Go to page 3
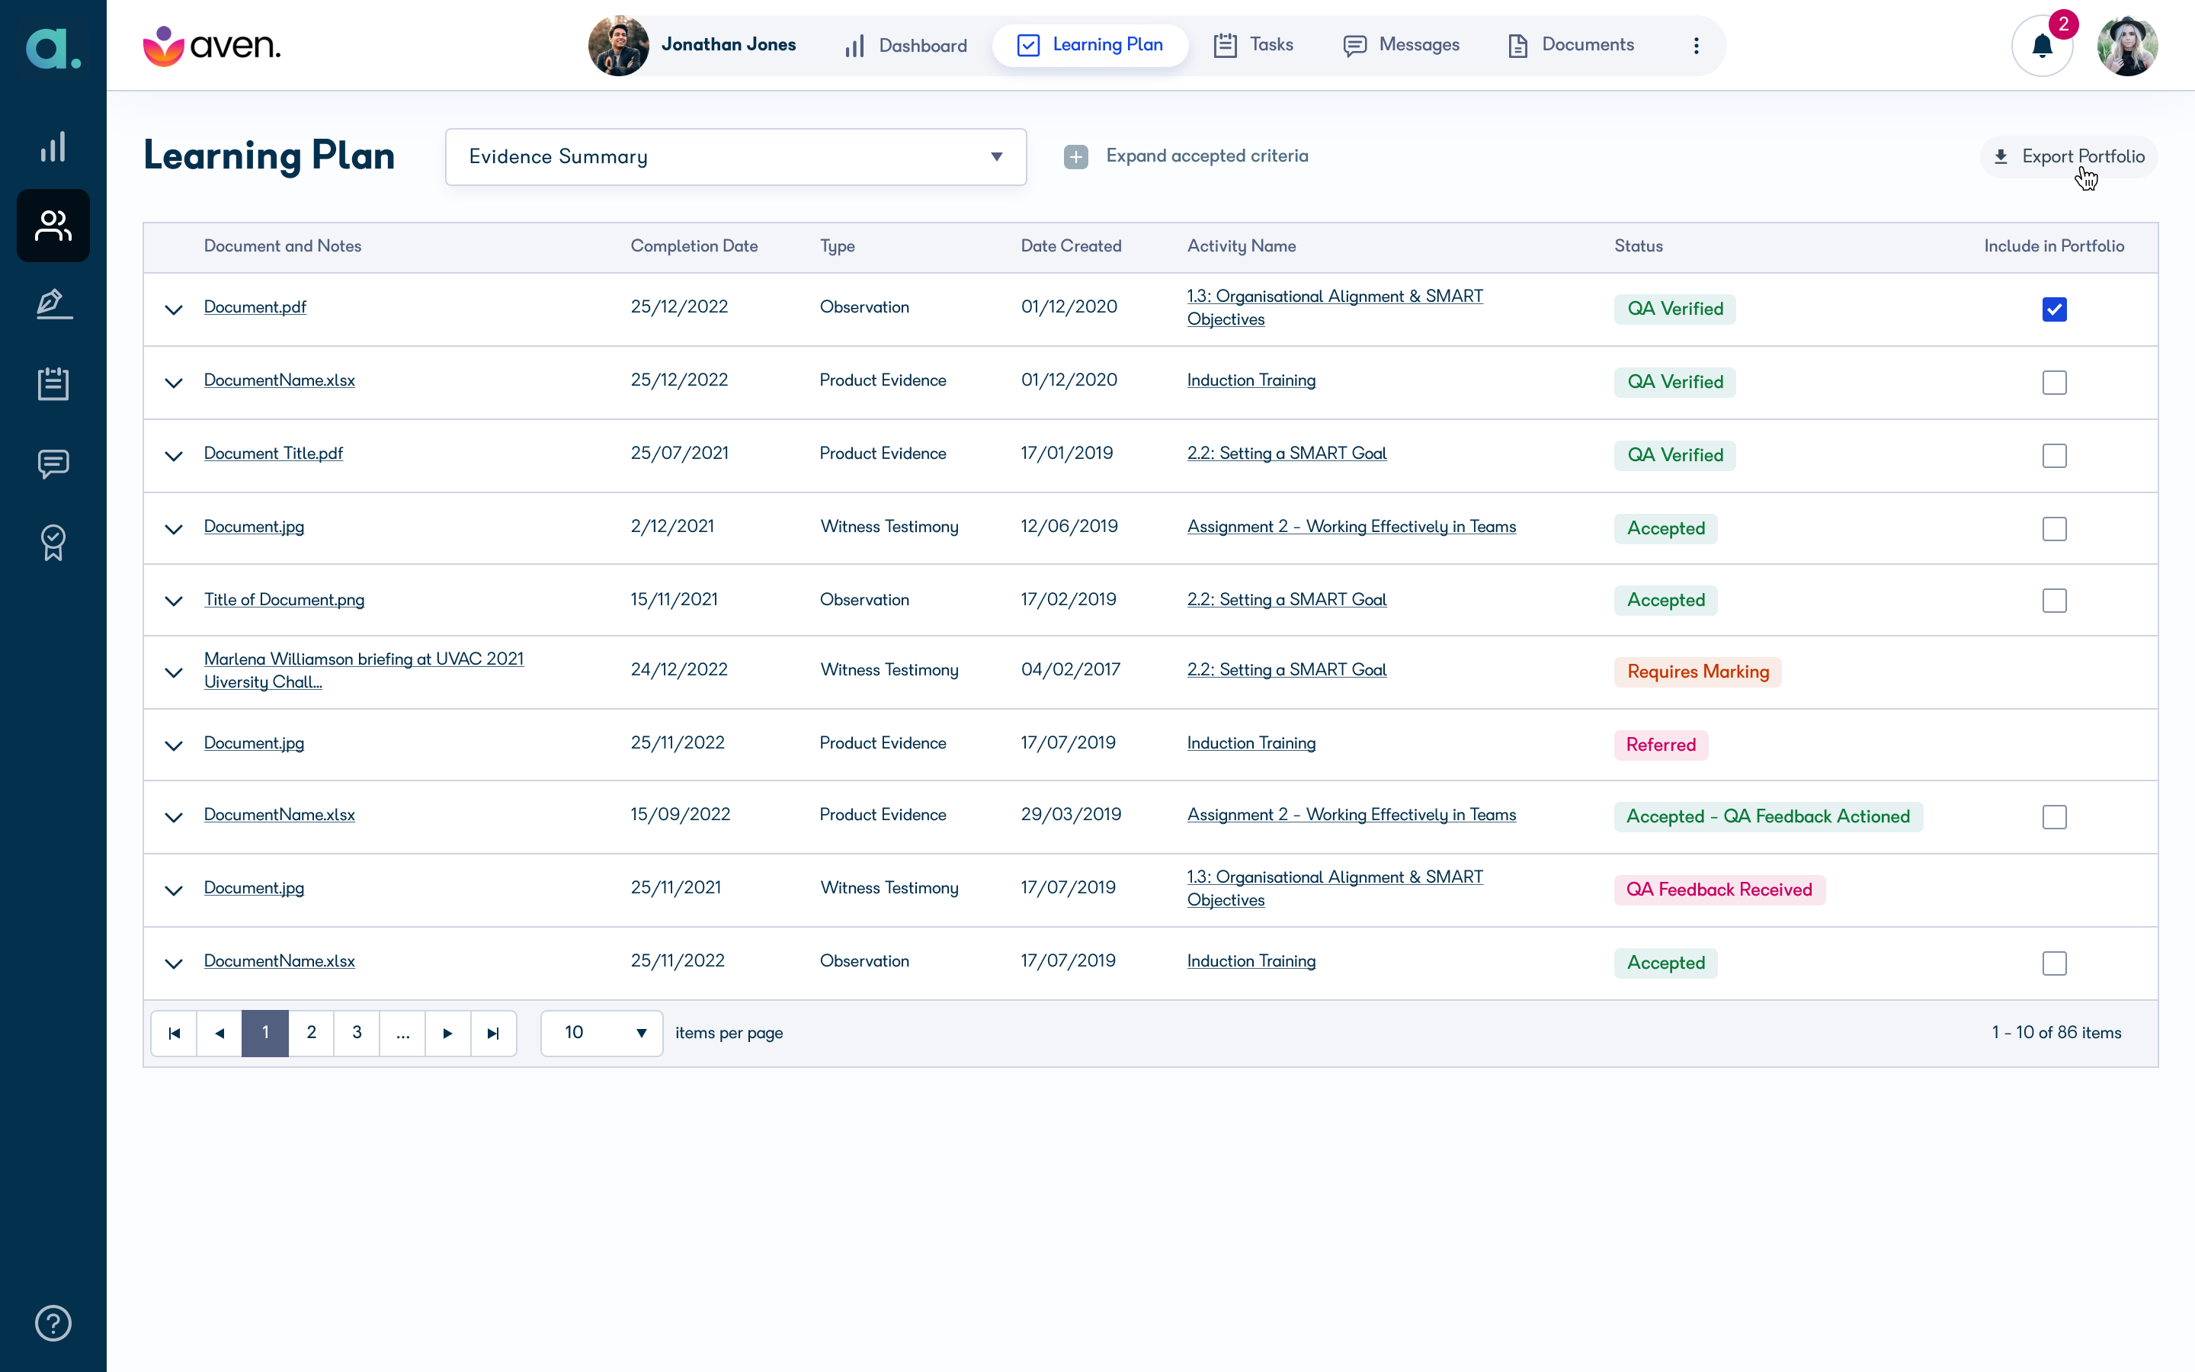 click(357, 1033)
